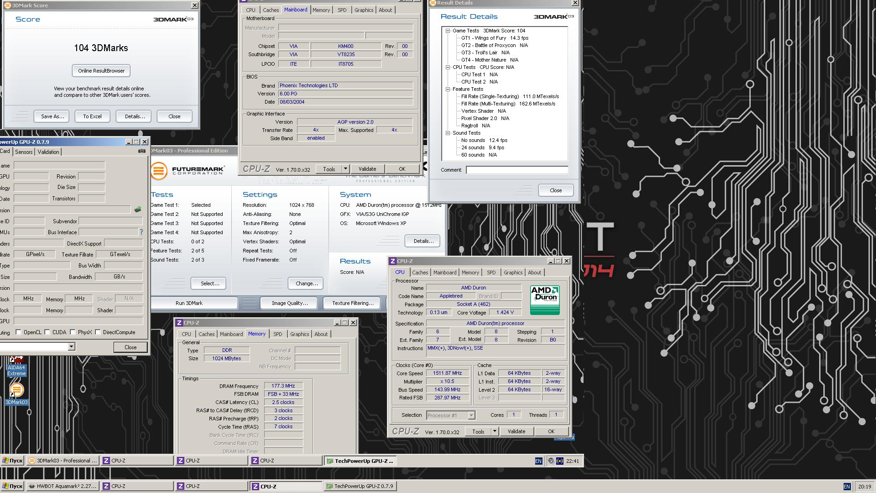Image resolution: width=876 pixels, height=493 pixels.
Task: Switch to Validation tab in GPU-Z
Action: (48, 152)
